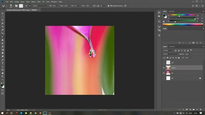The width and height of the screenshot is (205, 115).
Task: Open the brush settings gear icon in options bar
Action: click(109, 6)
